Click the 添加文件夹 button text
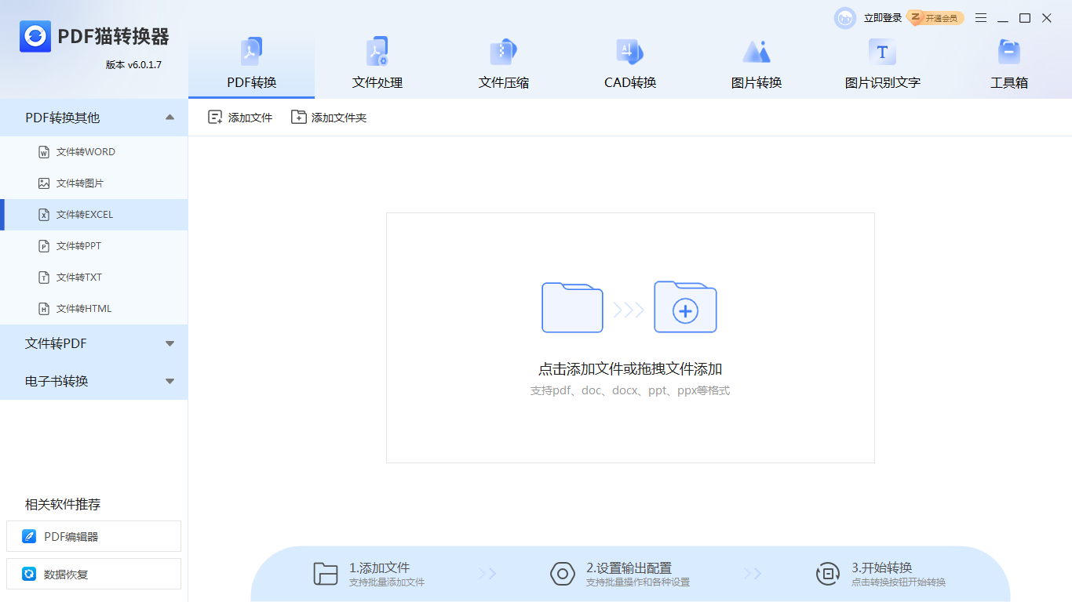This screenshot has width=1072, height=602. [x=339, y=118]
